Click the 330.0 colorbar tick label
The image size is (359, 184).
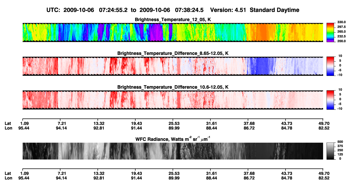(341, 22)
